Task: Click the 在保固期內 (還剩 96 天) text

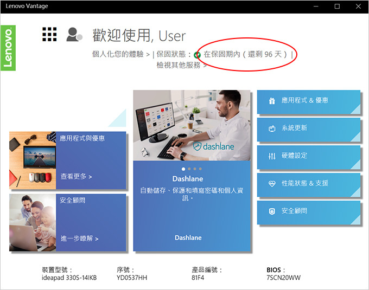Action: tap(245, 54)
